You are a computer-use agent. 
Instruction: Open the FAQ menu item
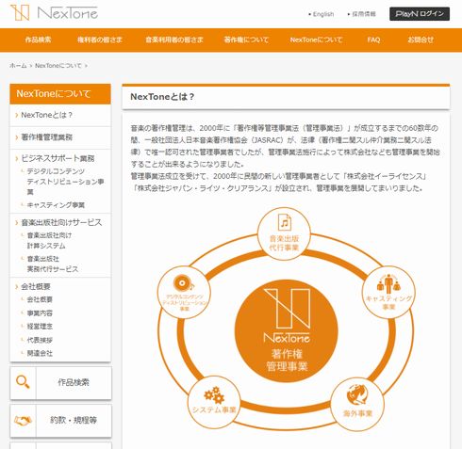tap(373, 40)
